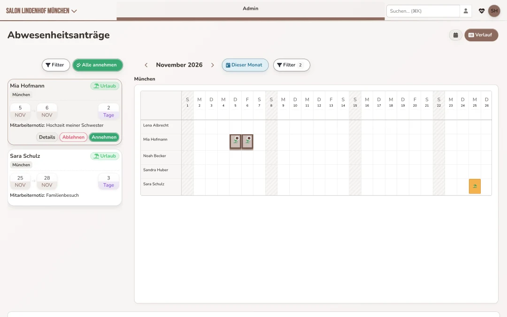Open the calendar Filter with 2 active
The image size is (507, 317).
click(x=292, y=65)
